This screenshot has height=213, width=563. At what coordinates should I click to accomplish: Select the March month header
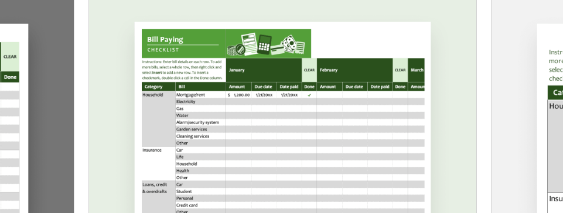pyautogui.click(x=417, y=70)
